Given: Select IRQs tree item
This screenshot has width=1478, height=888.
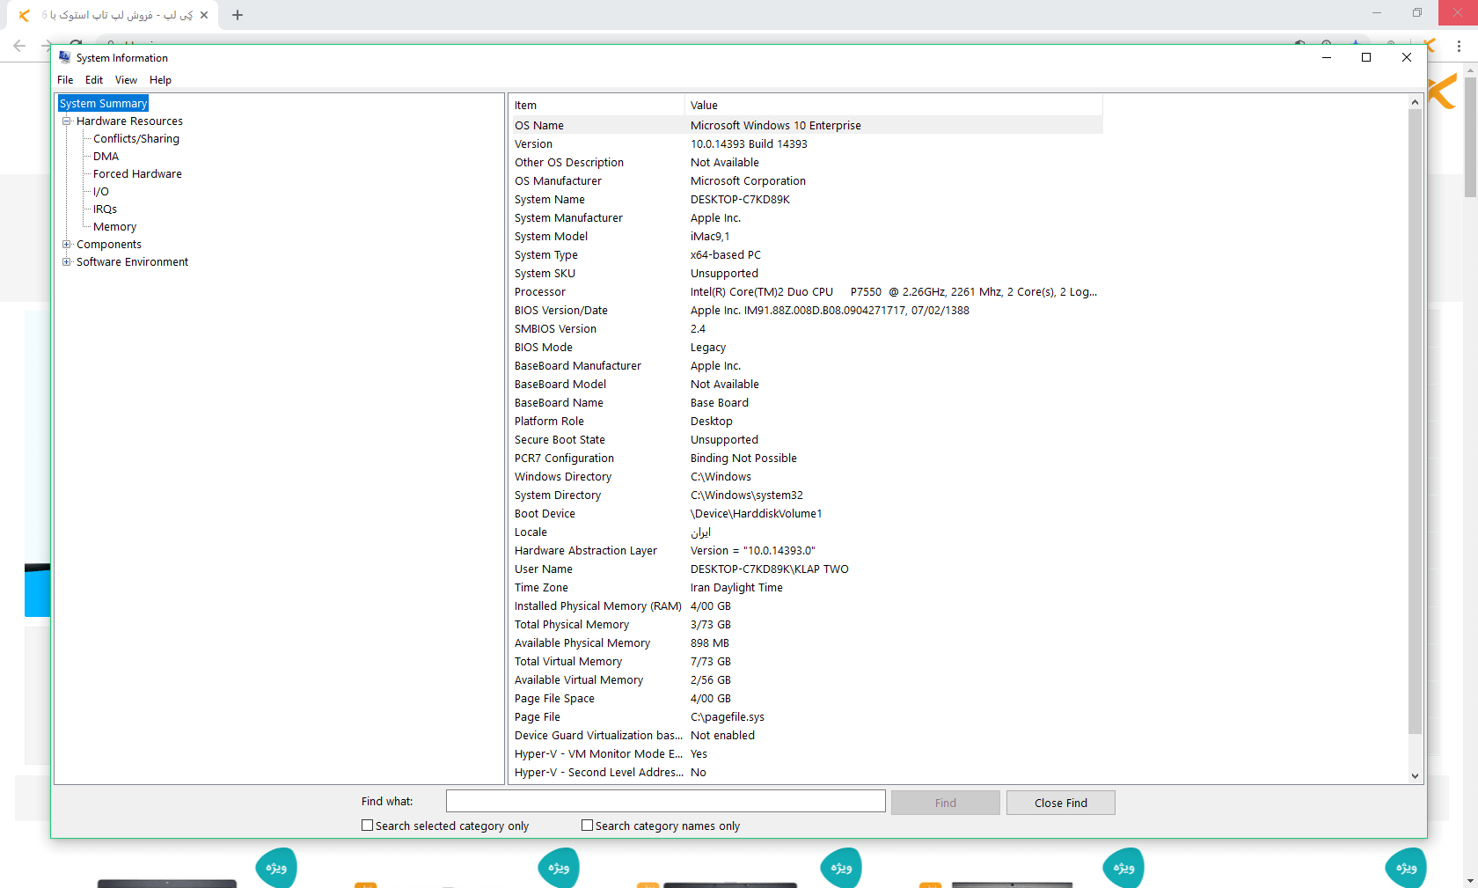Looking at the screenshot, I should coord(105,209).
